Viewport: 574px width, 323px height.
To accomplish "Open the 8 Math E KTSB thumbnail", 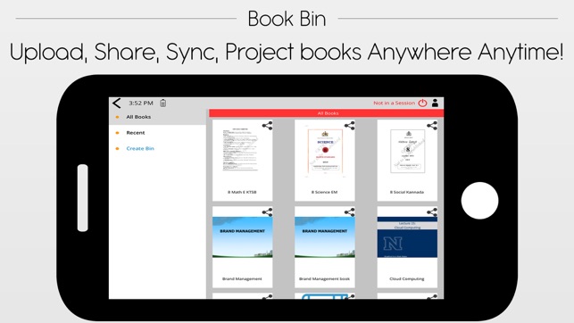I will click(x=240, y=150).
